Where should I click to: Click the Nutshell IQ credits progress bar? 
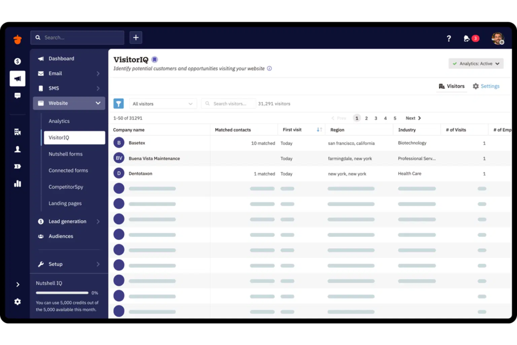(x=62, y=293)
